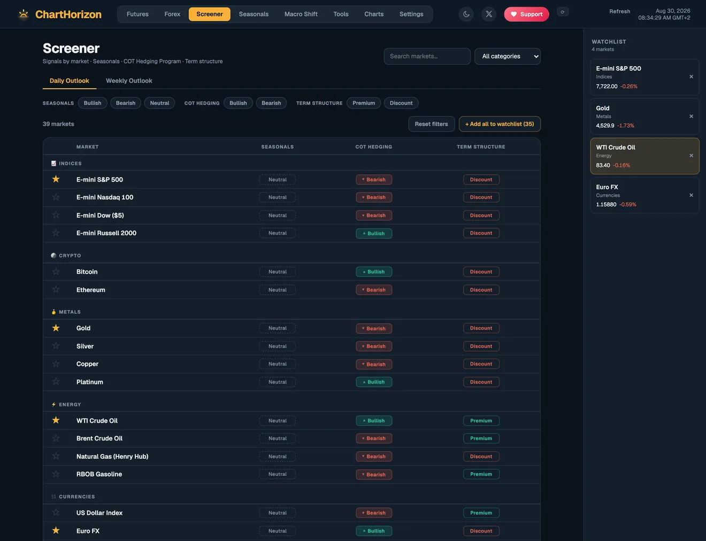Open the X social link icon
This screenshot has width=706, height=541.
[489, 14]
